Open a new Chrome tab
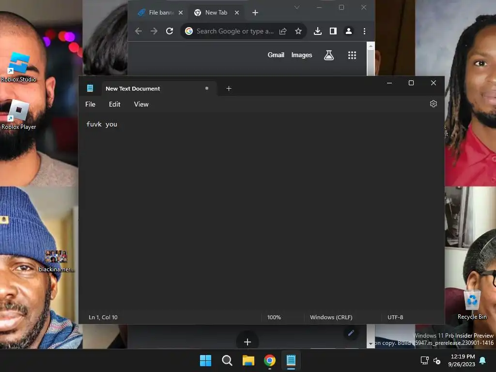This screenshot has width=496, height=372. click(255, 13)
